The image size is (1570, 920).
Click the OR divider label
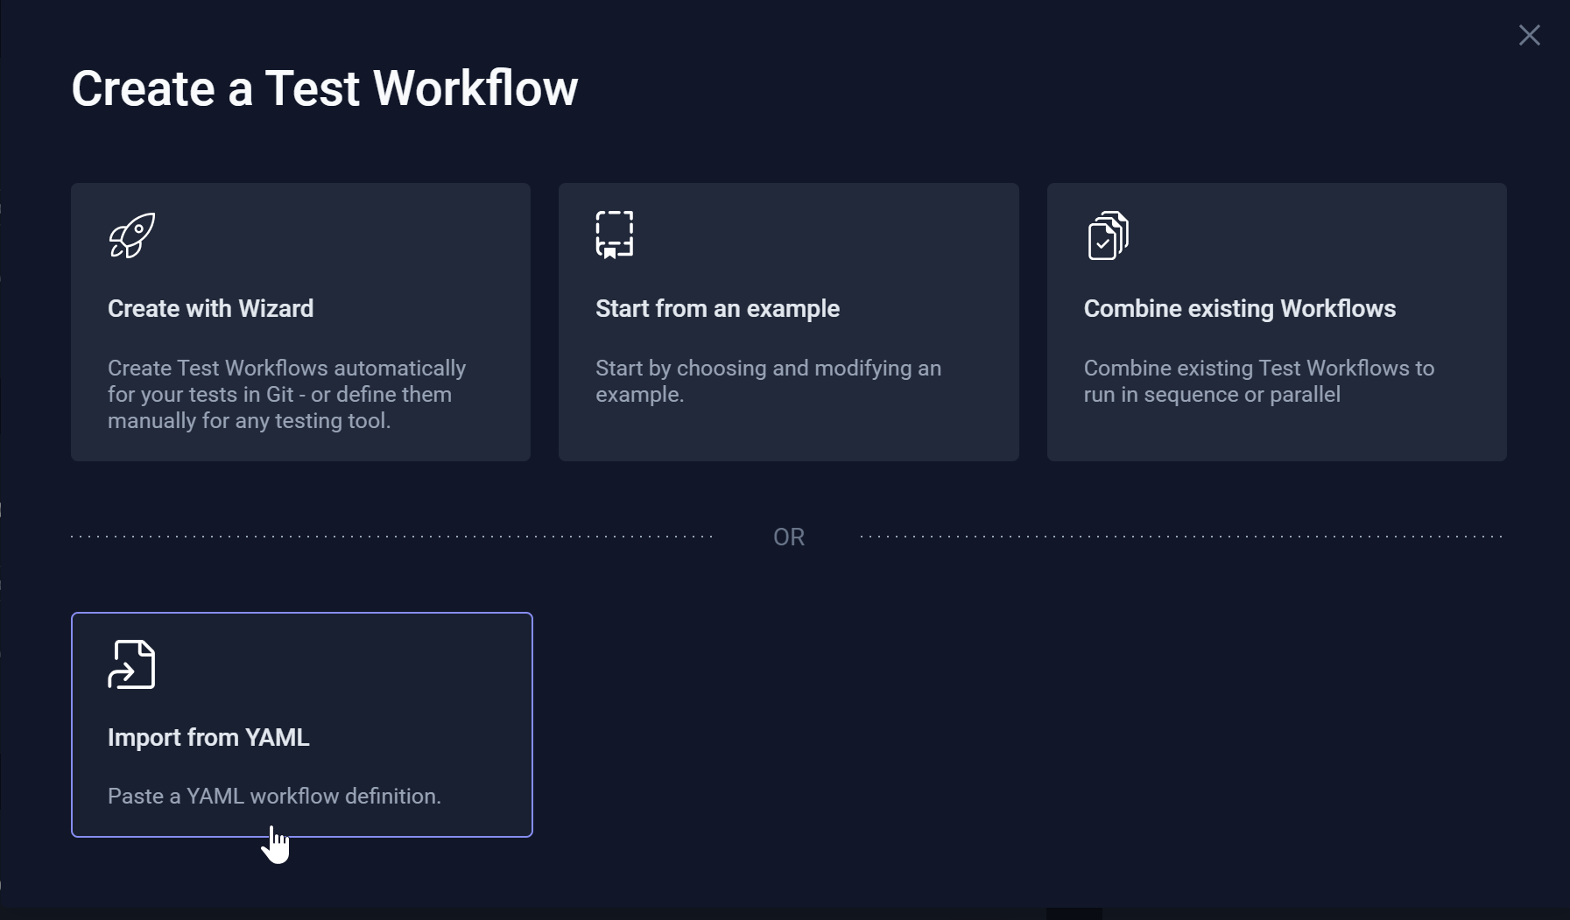coord(788,537)
